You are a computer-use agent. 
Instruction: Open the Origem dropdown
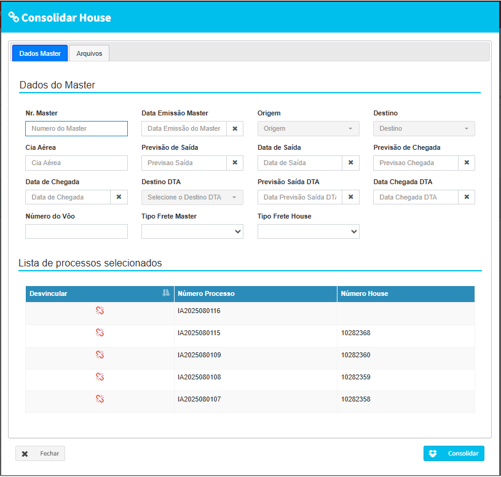309,128
